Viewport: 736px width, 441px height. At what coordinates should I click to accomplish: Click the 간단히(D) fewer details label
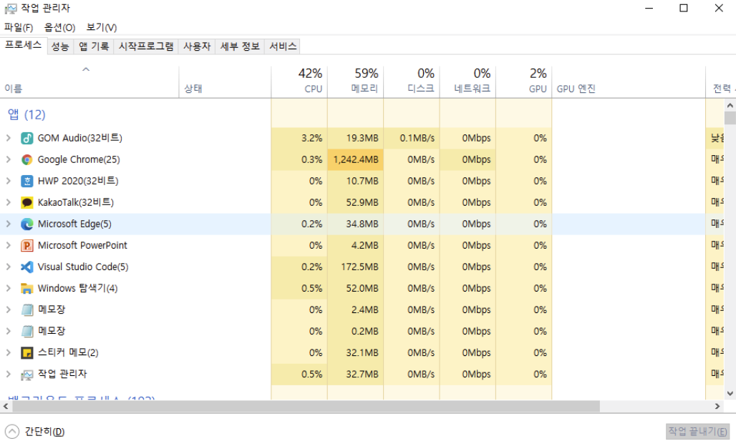(44, 432)
